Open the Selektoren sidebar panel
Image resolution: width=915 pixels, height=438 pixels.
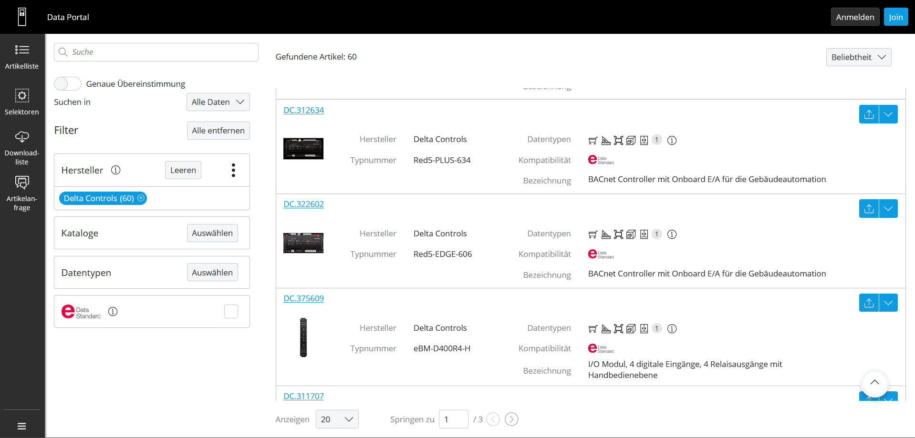(22, 102)
